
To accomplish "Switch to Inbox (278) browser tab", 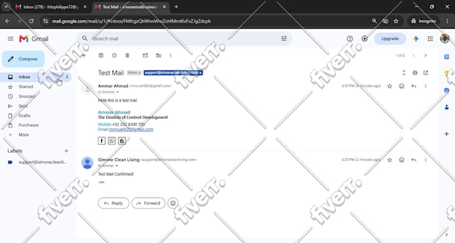I will point(51,7).
